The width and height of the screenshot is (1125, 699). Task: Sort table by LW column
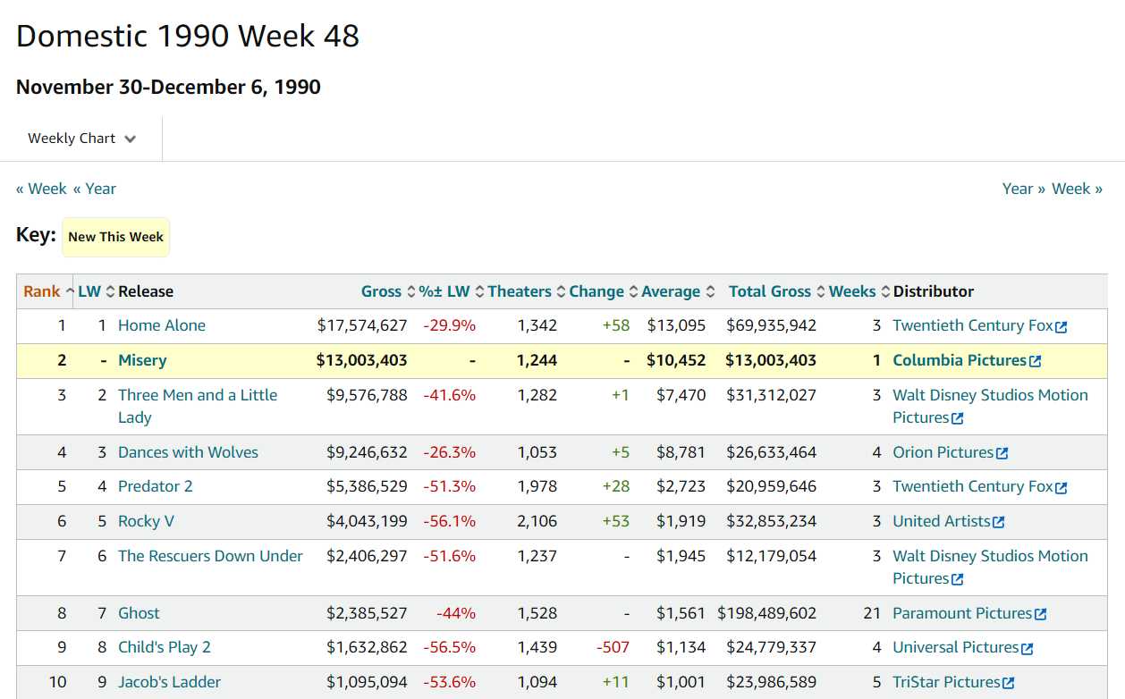(x=97, y=291)
